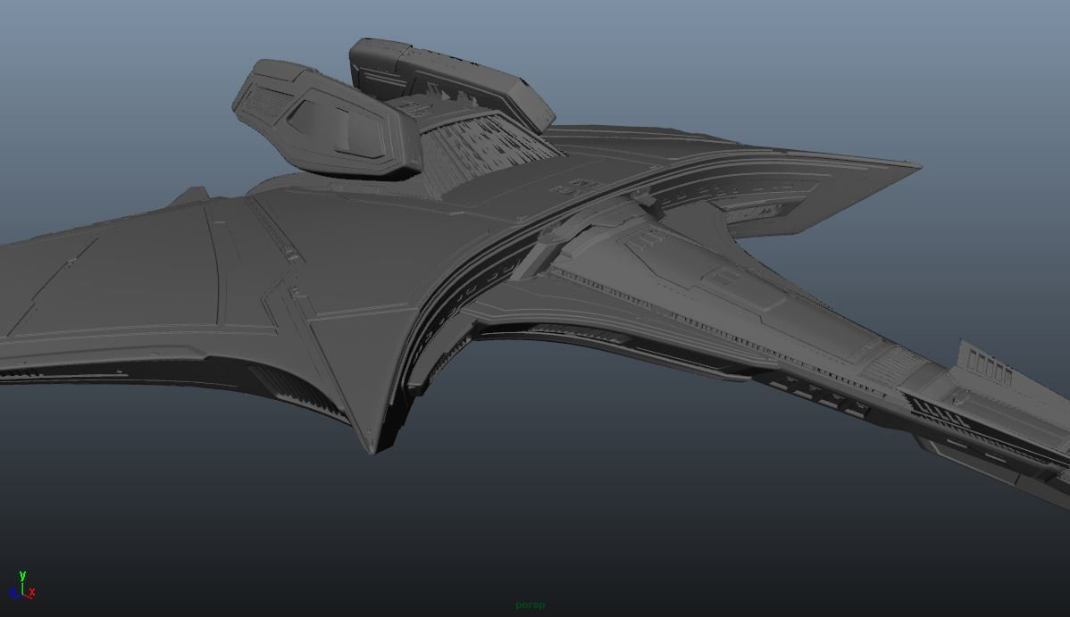Click the green Y axis label
The width and height of the screenshot is (1070, 617).
pyautogui.click(x=22, y=576)
